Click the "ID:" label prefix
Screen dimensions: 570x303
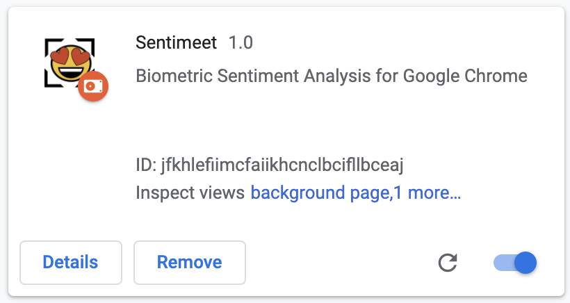pyautogui.click(x=146, y=165)
